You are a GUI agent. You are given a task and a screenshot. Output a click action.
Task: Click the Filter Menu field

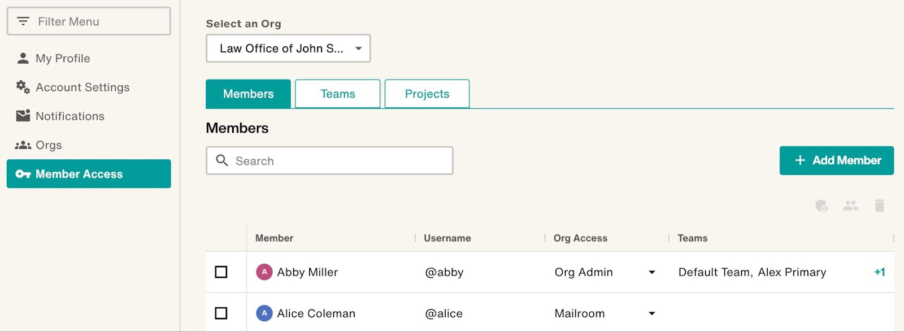point(89,21)
